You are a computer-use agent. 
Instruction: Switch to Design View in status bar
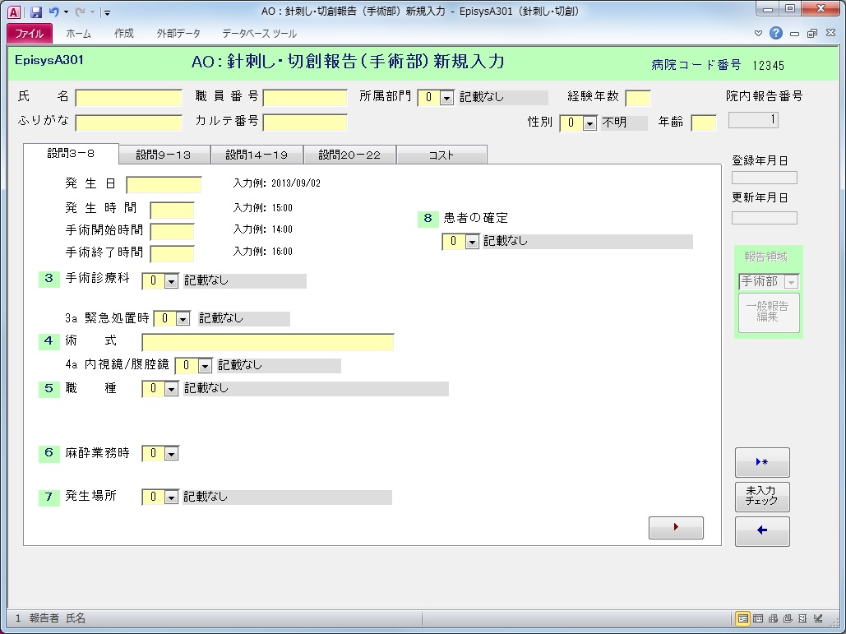[x=818, y=618]
